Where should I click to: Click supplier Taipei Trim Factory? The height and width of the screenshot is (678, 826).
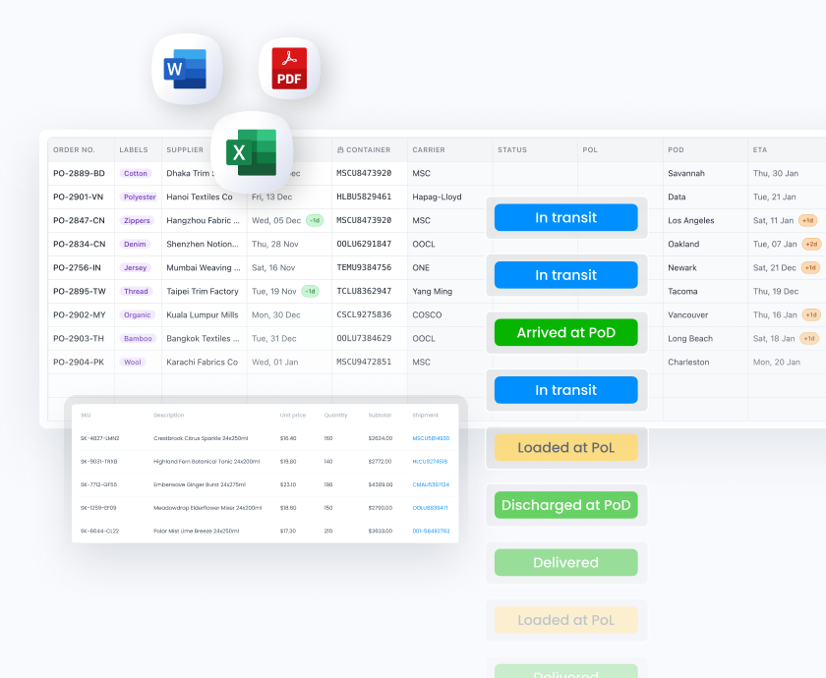pyautogui.click(x=203, y=291)
